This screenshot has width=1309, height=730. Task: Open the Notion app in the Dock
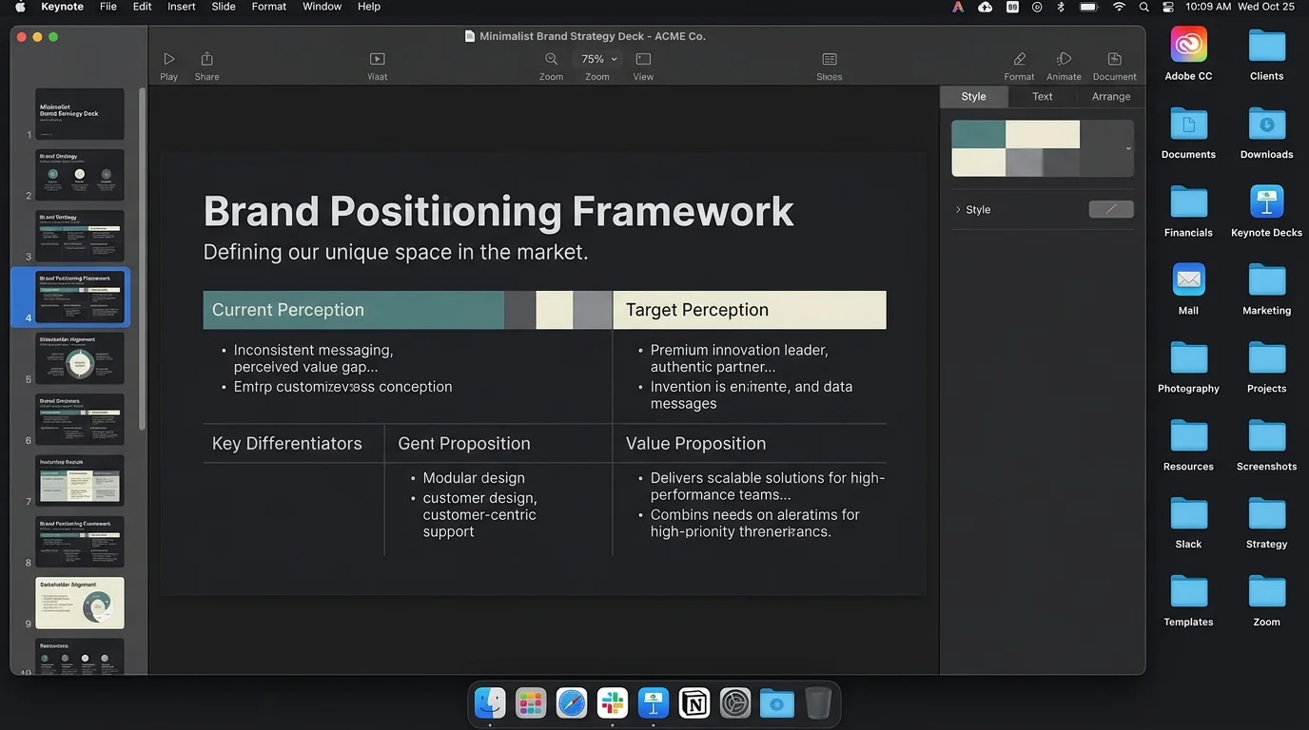(x=694, y=703)
